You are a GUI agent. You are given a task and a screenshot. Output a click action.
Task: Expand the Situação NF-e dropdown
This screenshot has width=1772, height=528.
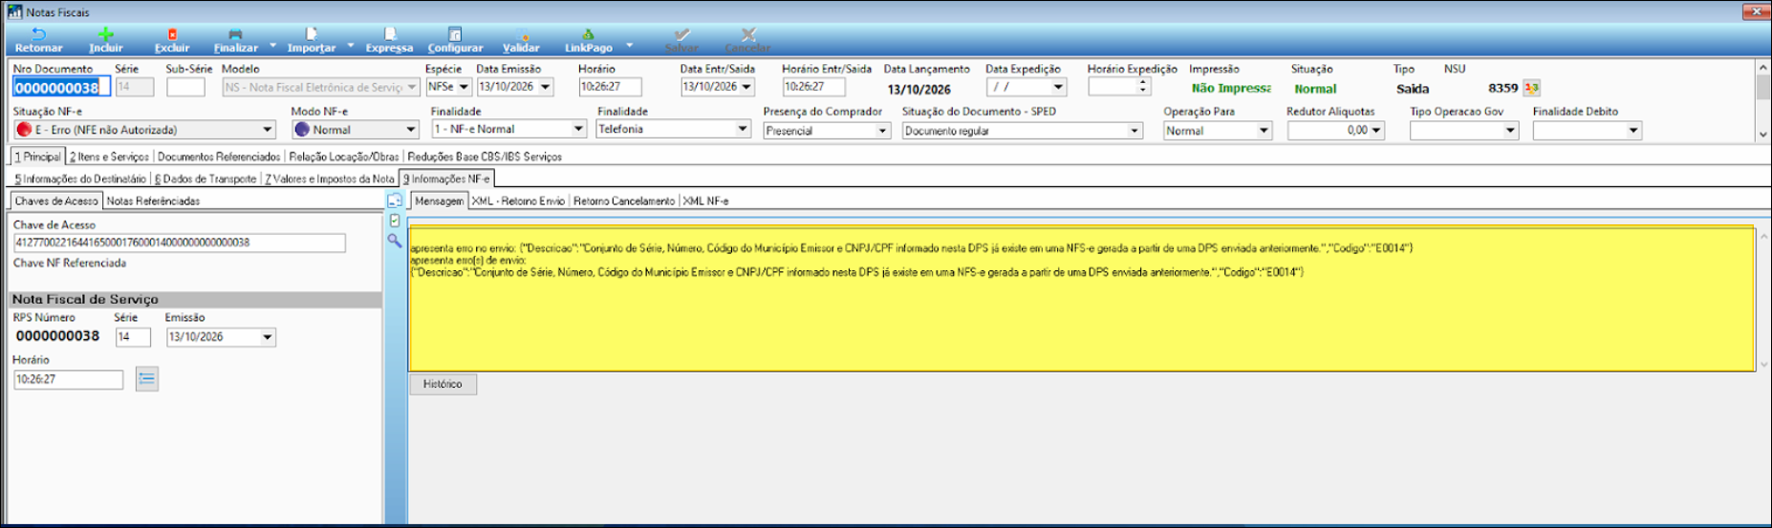[x=267, y=130]
